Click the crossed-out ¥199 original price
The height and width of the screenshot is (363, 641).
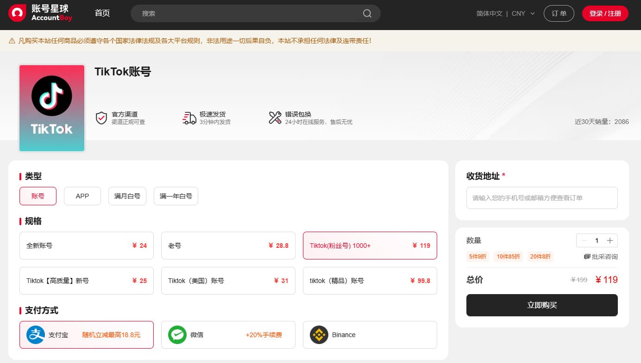579,280
